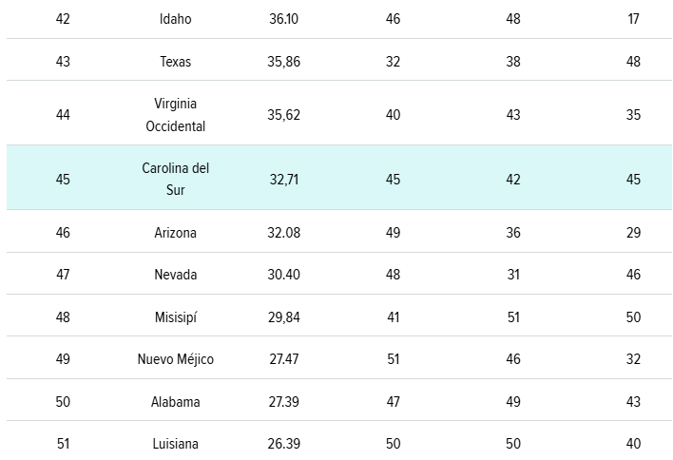Viewport: 673px width, 460px height.
Task: Select the highlighted Carolina del Sur cell
Action: pyautogui.click(x=176, y=179)
